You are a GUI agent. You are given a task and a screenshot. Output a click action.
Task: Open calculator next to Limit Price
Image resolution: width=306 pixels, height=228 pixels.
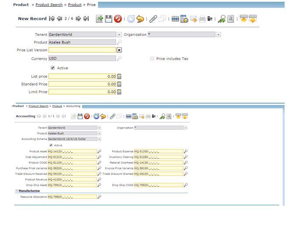click(x=119, y=92)
